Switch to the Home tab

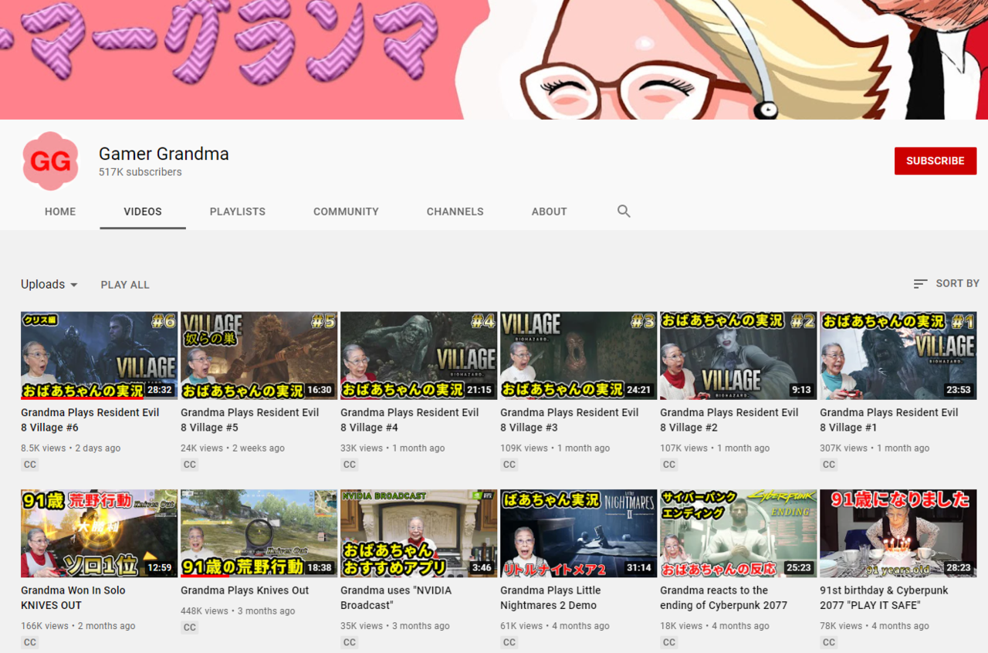pos(60,211)
